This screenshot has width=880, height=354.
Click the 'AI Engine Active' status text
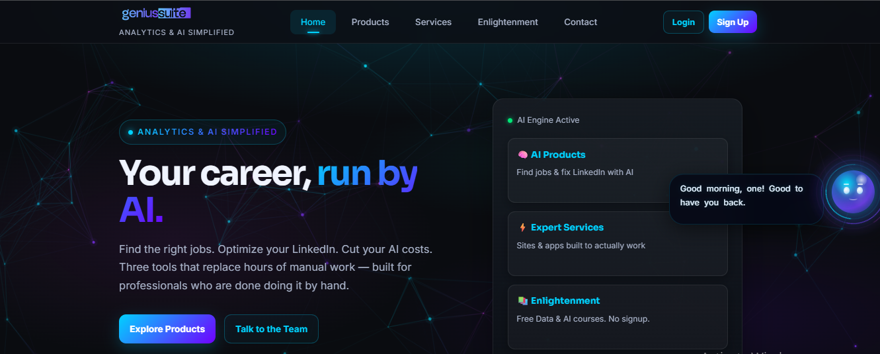[548, 120]
